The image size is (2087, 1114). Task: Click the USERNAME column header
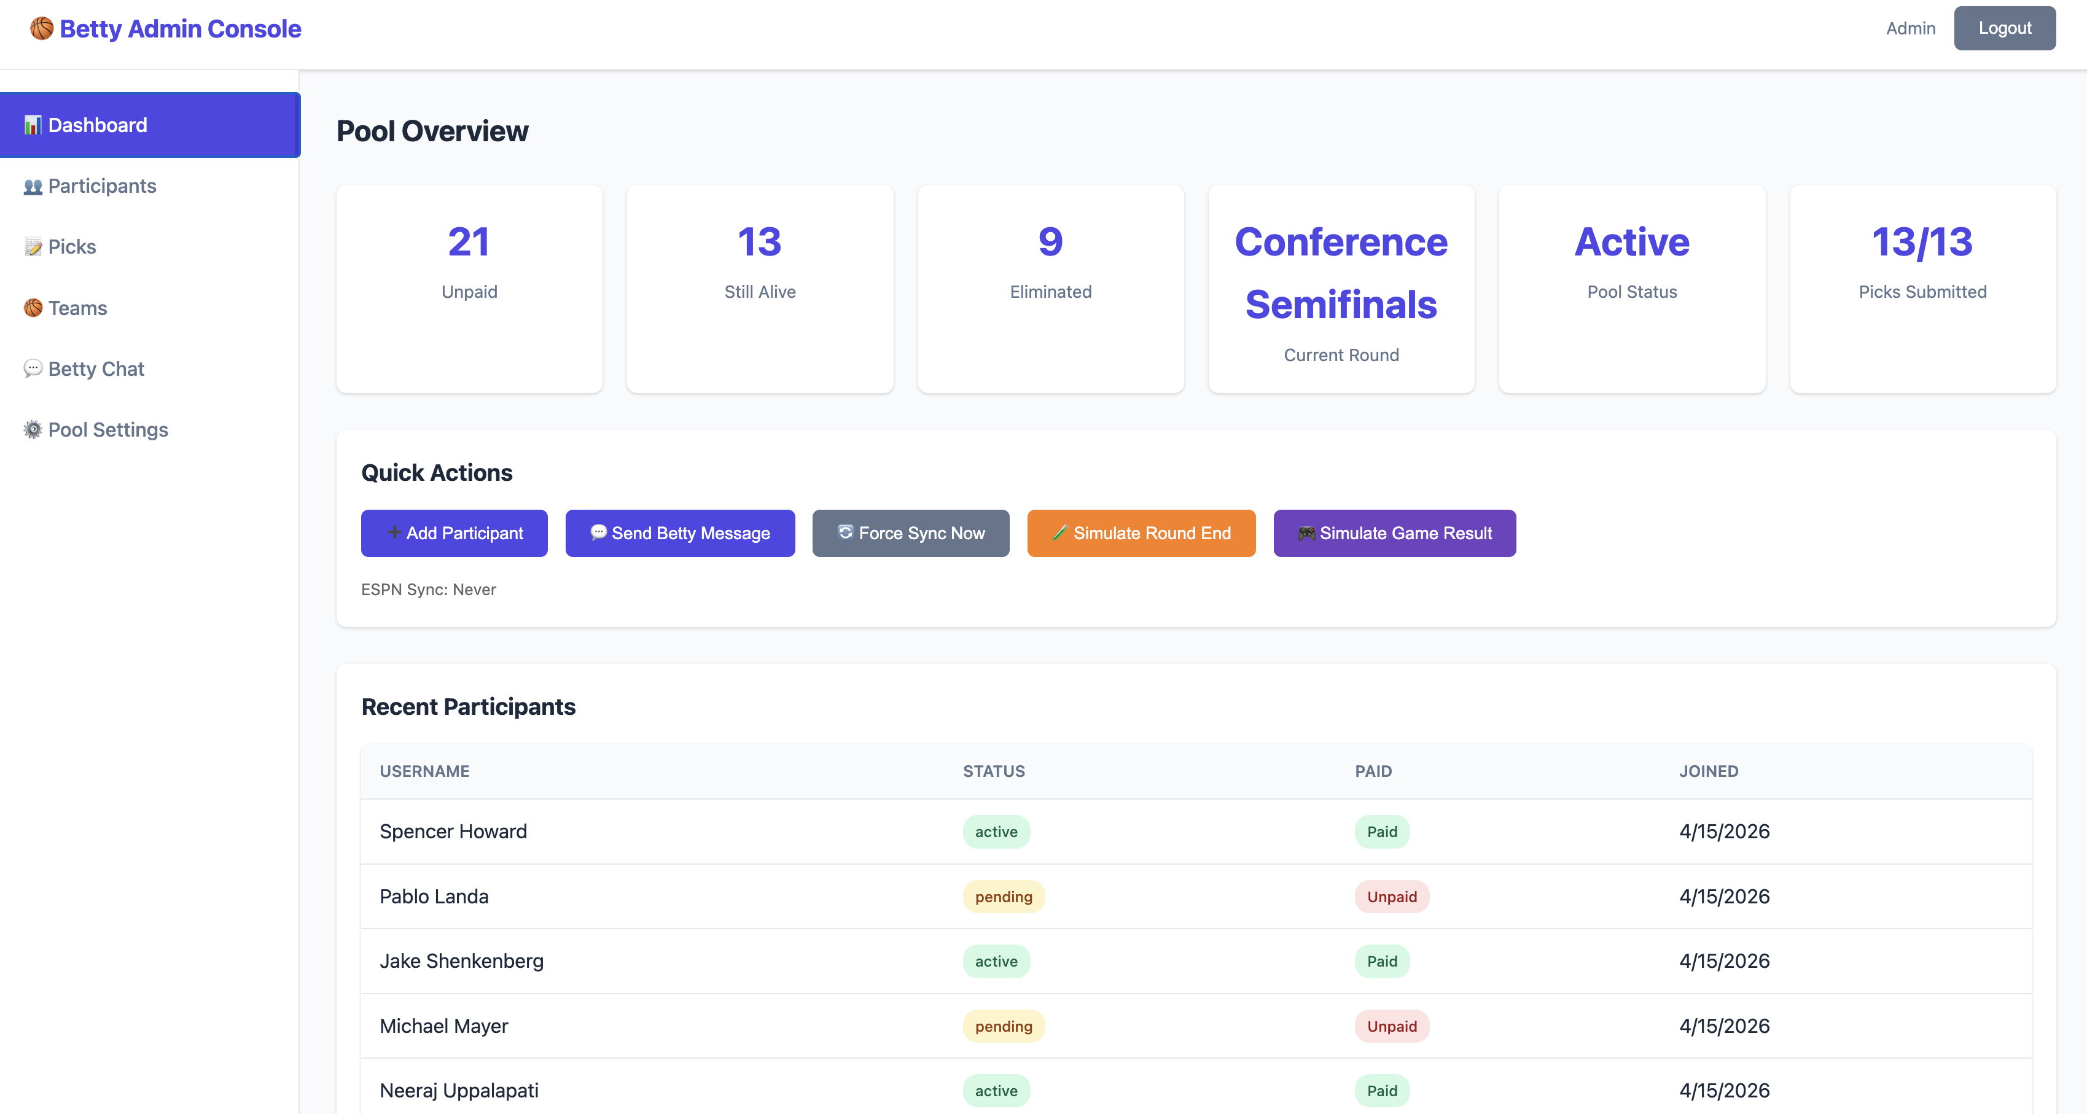pyautogui.click(x=424, y=771)
